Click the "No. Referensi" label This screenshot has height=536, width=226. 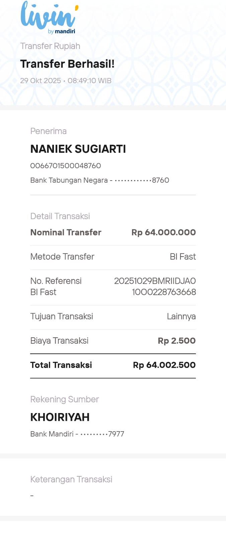(x=56, y=281)
